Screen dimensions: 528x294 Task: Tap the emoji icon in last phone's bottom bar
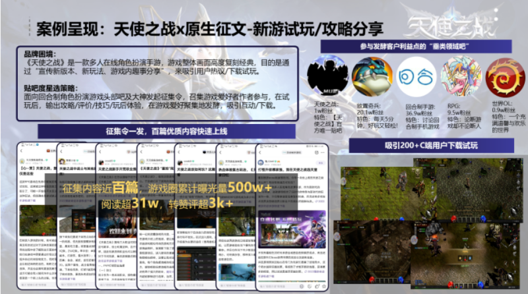pos(302,286)
